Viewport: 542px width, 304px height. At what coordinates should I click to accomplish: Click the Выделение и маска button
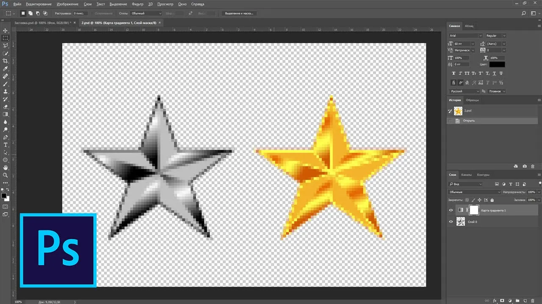tap(240, 14)
